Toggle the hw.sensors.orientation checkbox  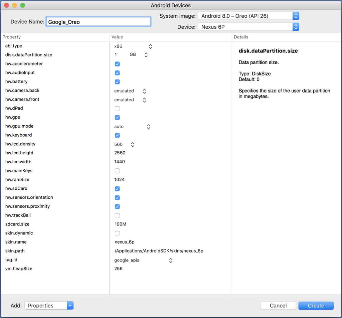[117, 198]
